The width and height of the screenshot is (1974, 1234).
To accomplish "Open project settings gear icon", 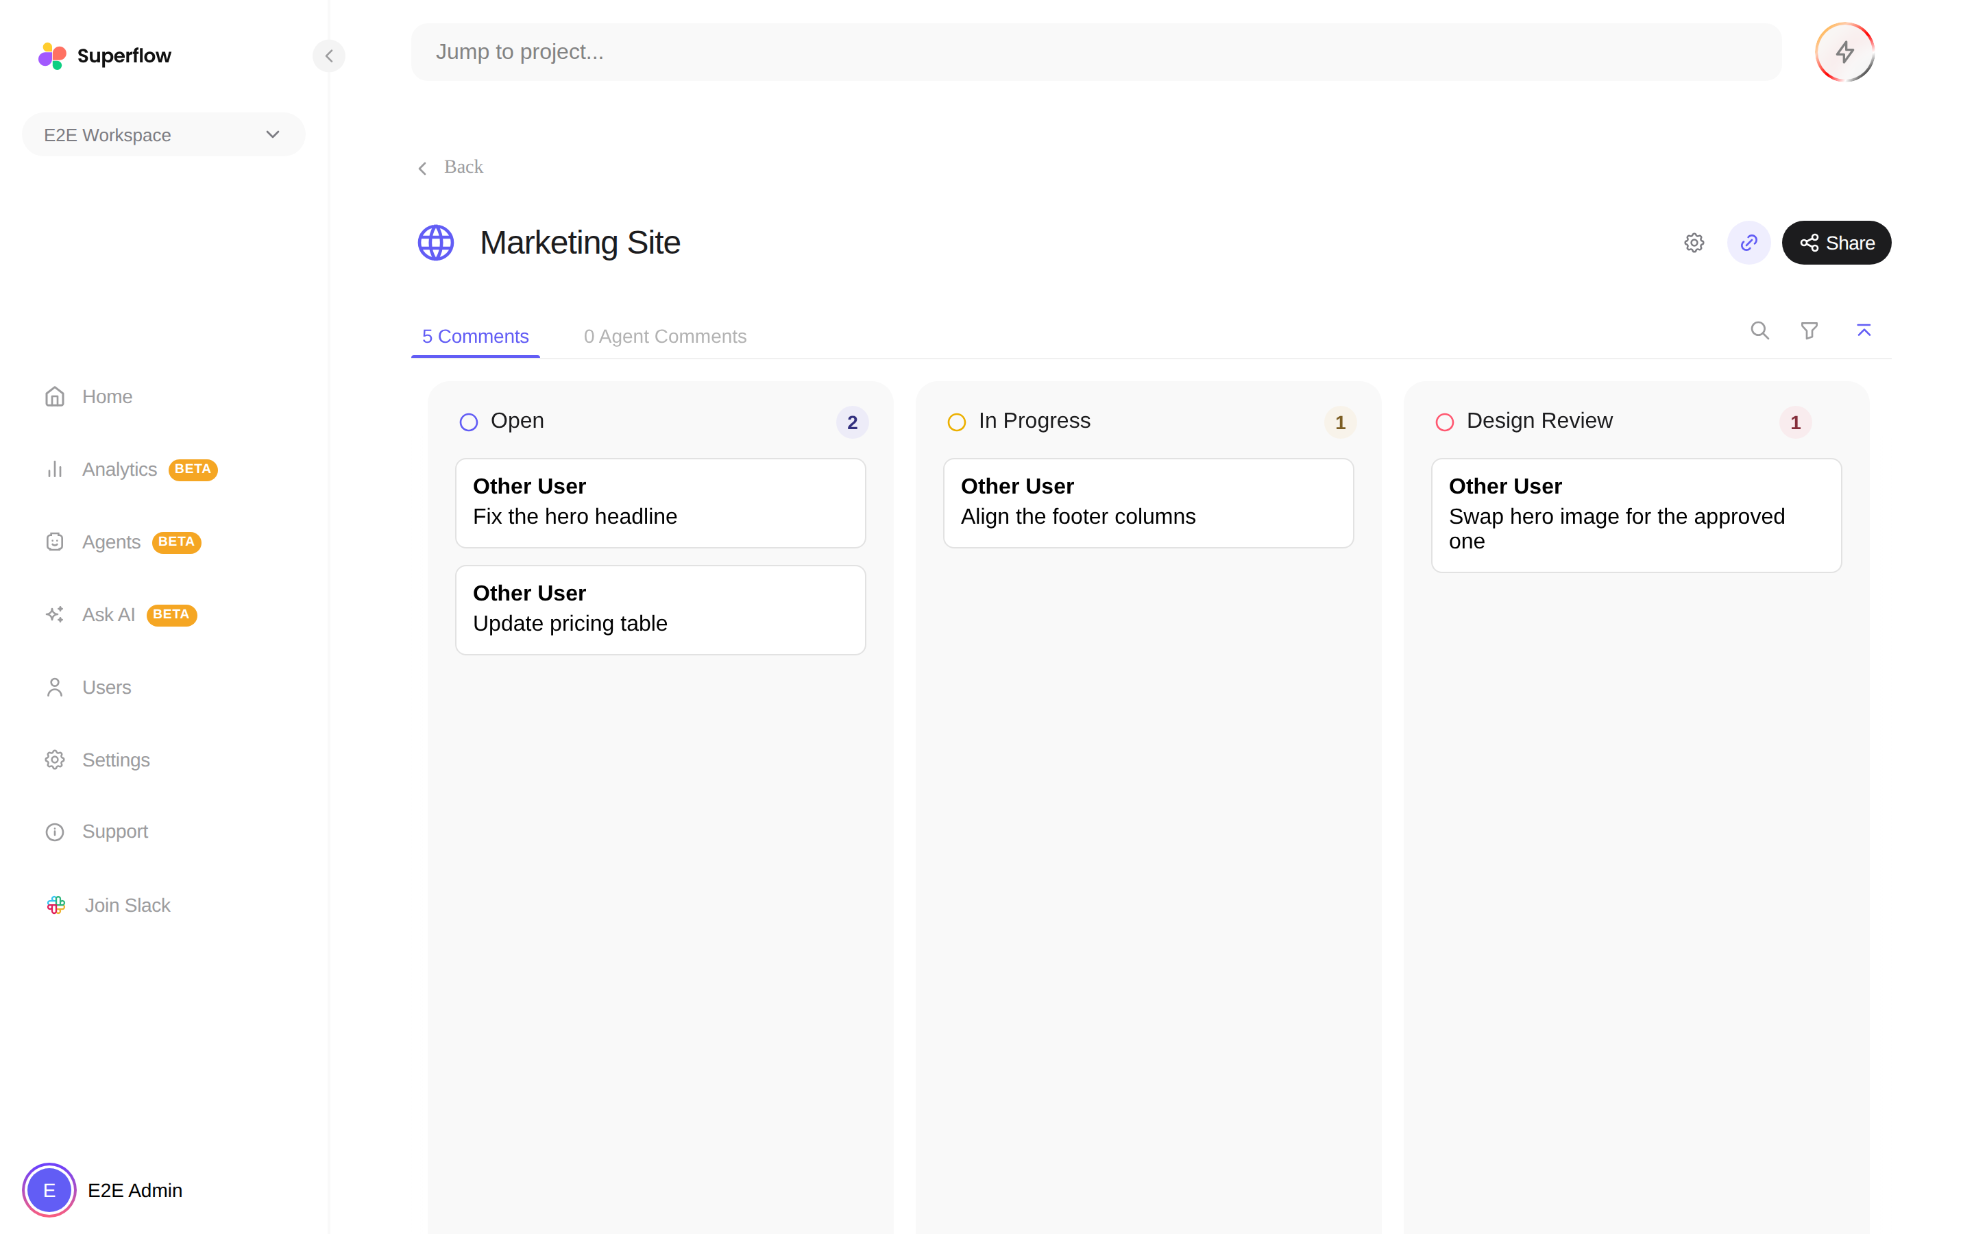I will (1694, 243).
